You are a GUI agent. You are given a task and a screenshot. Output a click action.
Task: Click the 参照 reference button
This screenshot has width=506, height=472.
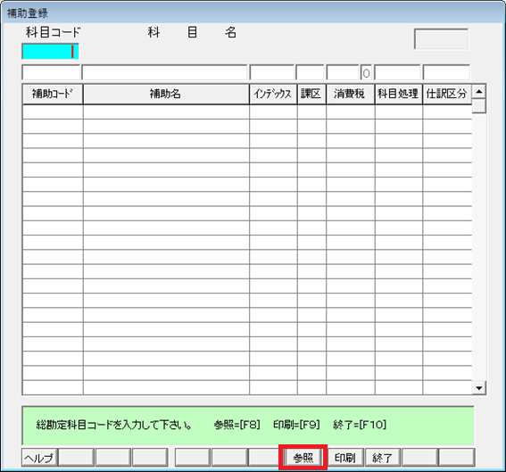303,458
